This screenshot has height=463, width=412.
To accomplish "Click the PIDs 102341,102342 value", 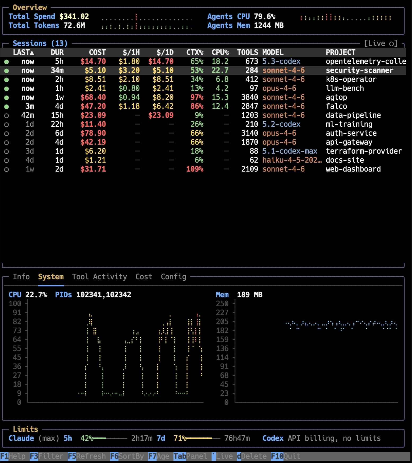I will tap(104, 295).
